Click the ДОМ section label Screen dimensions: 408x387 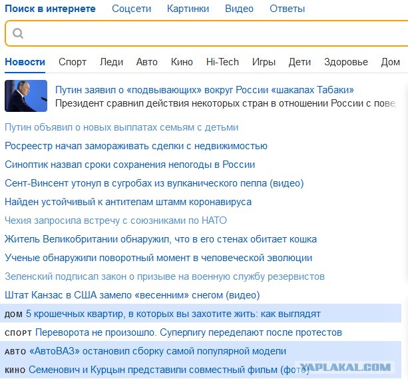13,314
